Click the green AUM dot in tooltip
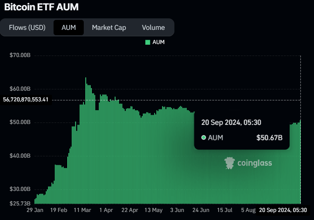 click(203, 138)
